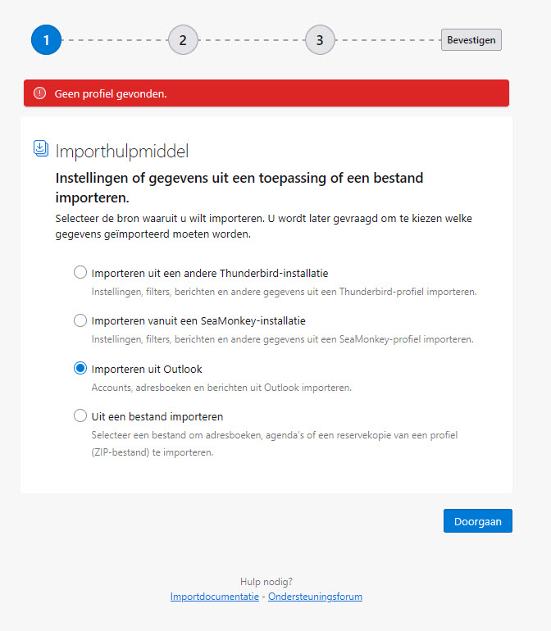
Task: Click the Doorgaan button
Action: [x=478, y=521]
